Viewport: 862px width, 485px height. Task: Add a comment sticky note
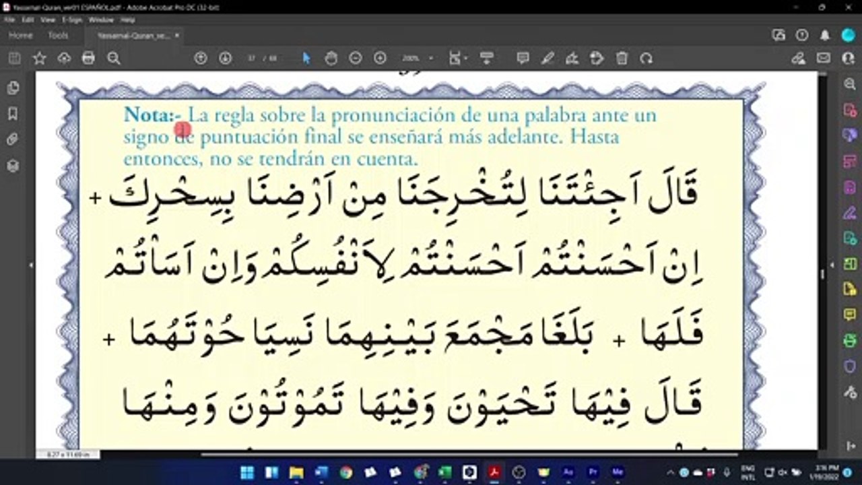point(523,59)
